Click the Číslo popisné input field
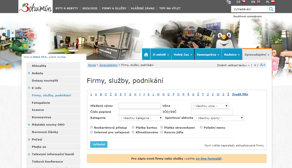The image size is (292, 168). click(x=140, y=112)
